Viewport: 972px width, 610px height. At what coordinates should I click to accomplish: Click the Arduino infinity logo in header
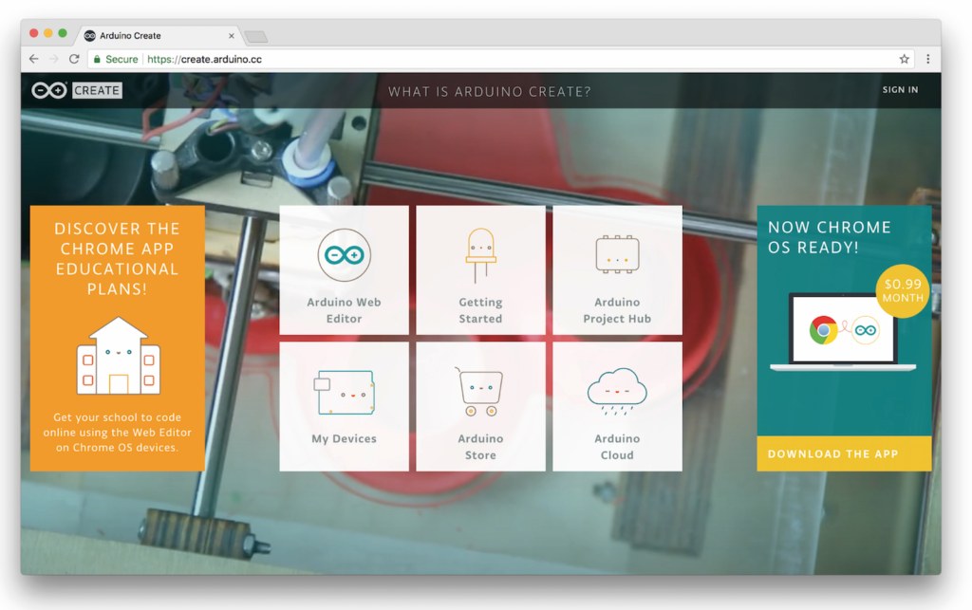pyautogui.click(x=49, y=90)
